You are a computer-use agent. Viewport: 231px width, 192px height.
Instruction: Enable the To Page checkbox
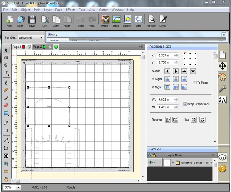[195, 83]
